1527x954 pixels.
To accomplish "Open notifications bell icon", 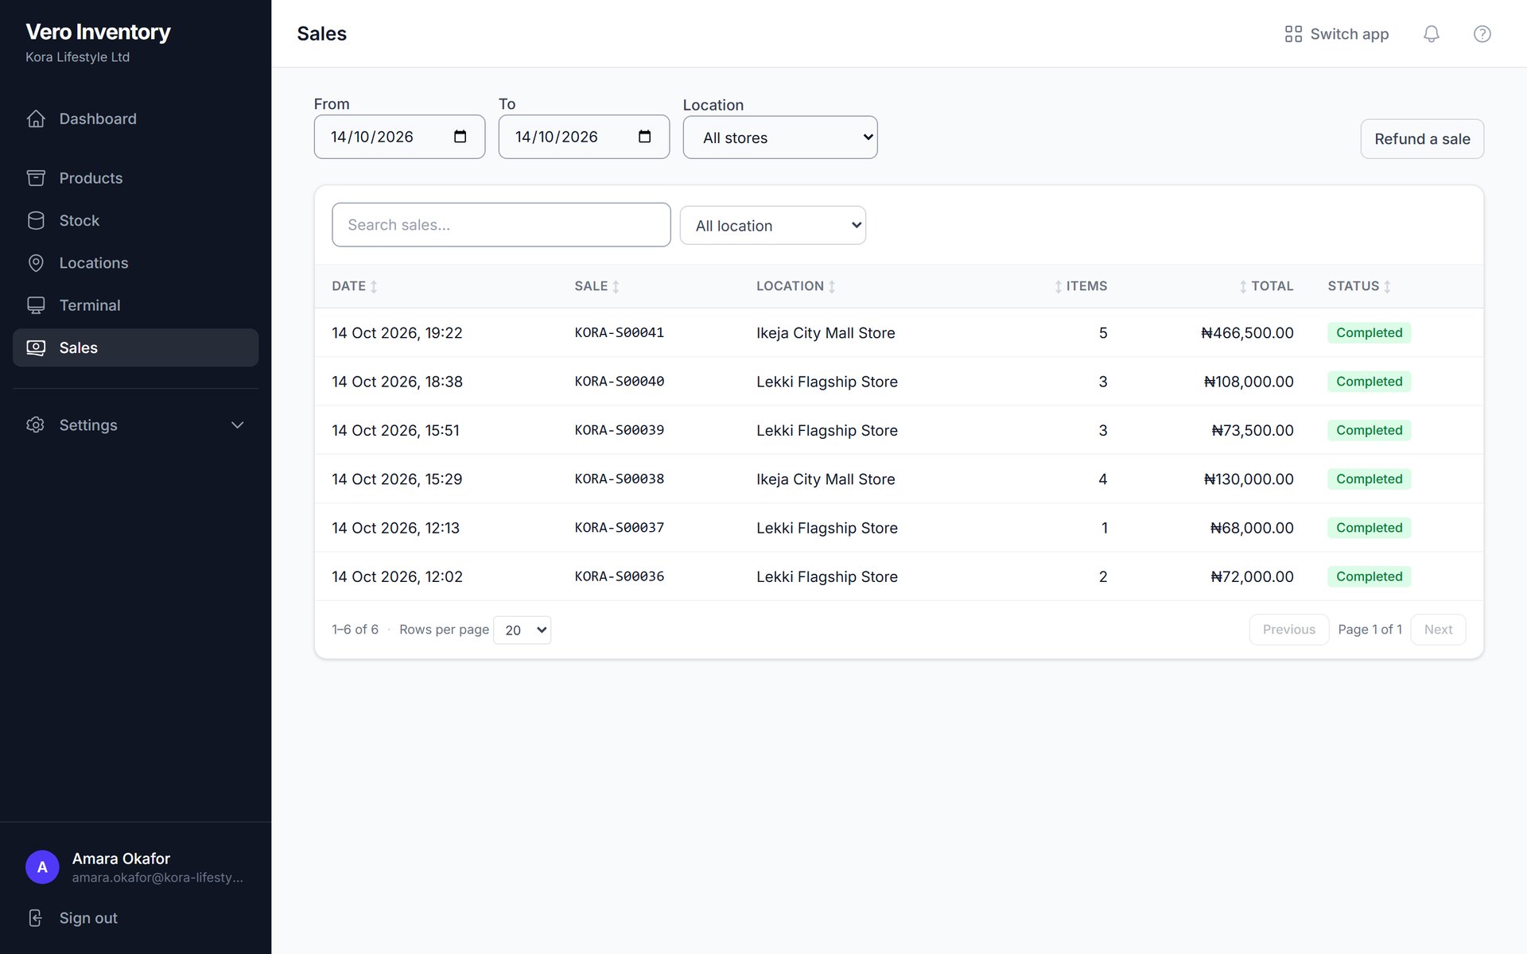I will pyautogui.click(x=1431, y=33).
